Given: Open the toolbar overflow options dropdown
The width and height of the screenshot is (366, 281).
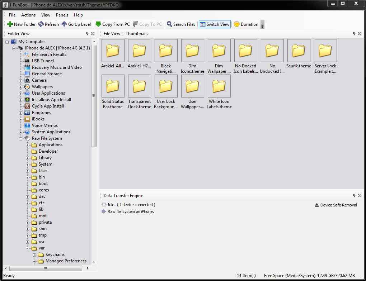Looking at the screenshot, I should [x=262, y=24].
